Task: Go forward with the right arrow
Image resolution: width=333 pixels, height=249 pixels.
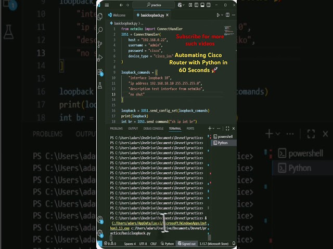Action: (x=127, y=5)
